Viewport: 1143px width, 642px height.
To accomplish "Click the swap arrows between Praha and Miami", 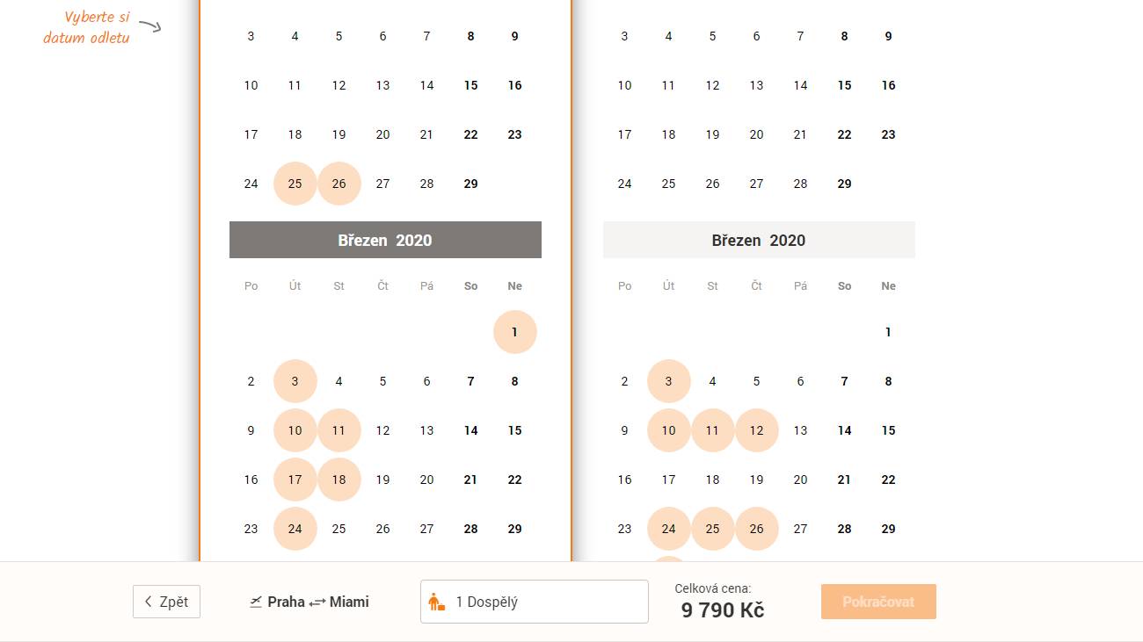I will pos(317,602).
